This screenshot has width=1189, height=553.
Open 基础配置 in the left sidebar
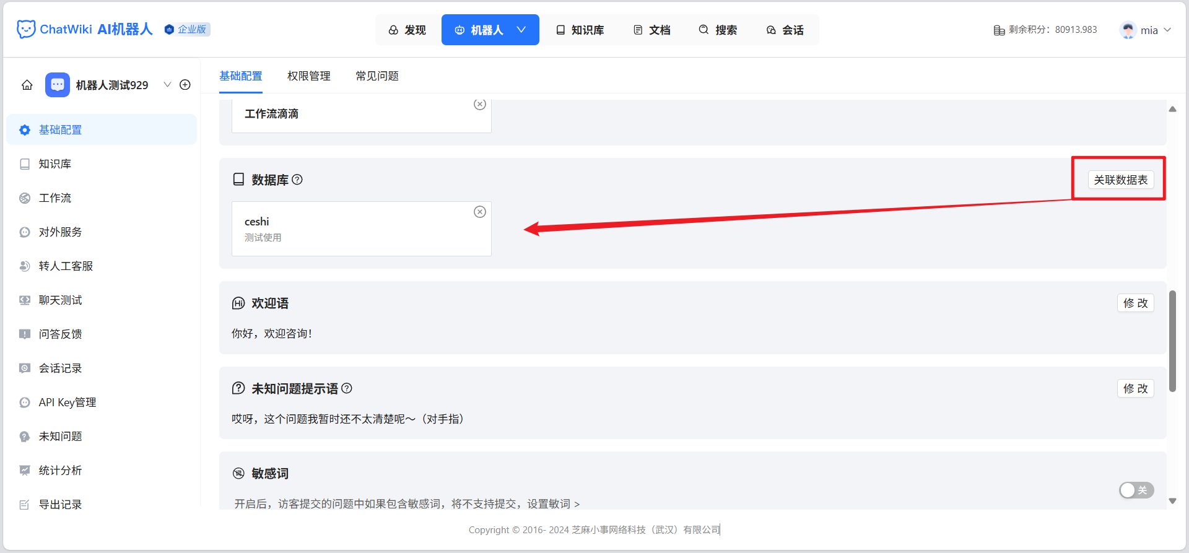pyautogui.click(x=102, y=129)
